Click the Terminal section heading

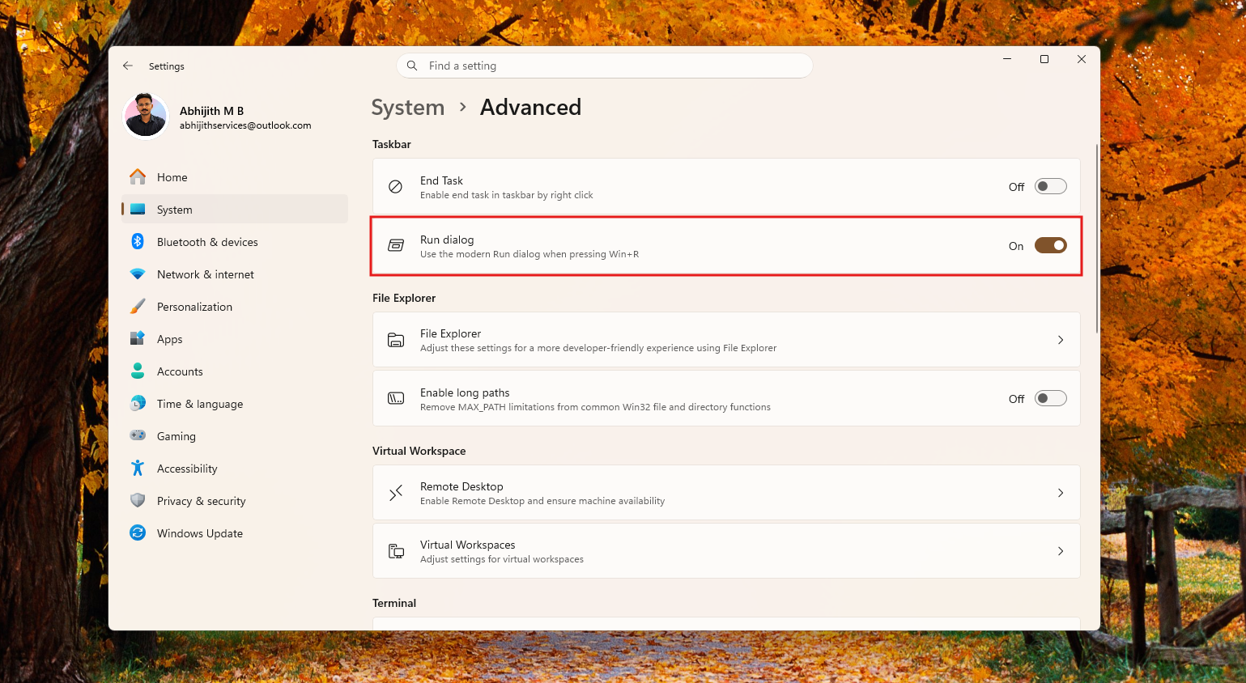click(x=394, y=603)
